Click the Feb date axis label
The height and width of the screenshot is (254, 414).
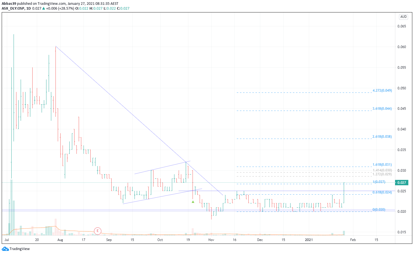(x=353, y=240)
